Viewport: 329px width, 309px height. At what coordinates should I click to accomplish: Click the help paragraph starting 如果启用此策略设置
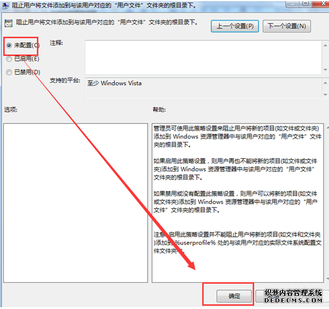(235, 169)
